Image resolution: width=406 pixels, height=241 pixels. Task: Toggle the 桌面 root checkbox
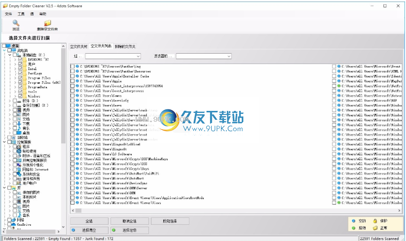(x=4, y=46)
